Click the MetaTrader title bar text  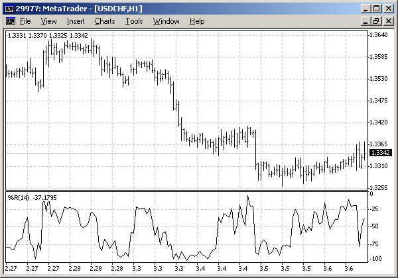[79, 9]
